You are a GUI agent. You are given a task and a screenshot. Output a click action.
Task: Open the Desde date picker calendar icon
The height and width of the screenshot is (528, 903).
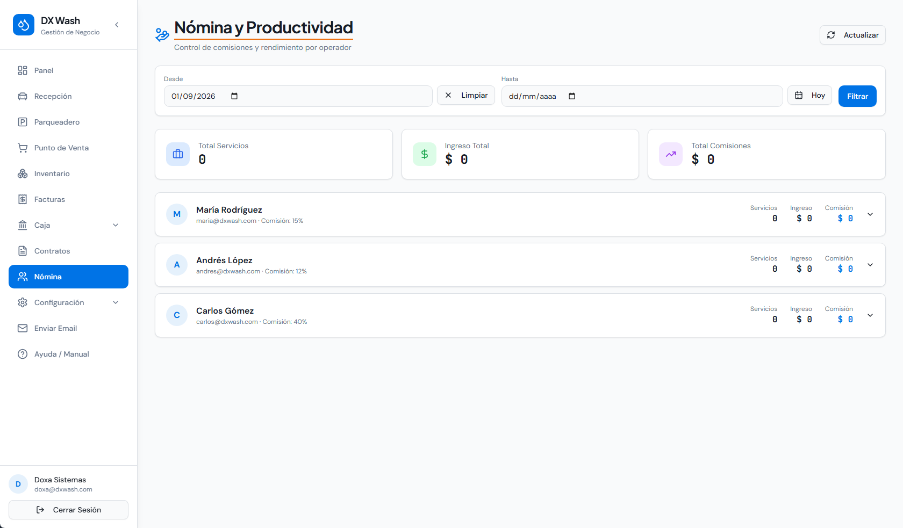point(234,96)
